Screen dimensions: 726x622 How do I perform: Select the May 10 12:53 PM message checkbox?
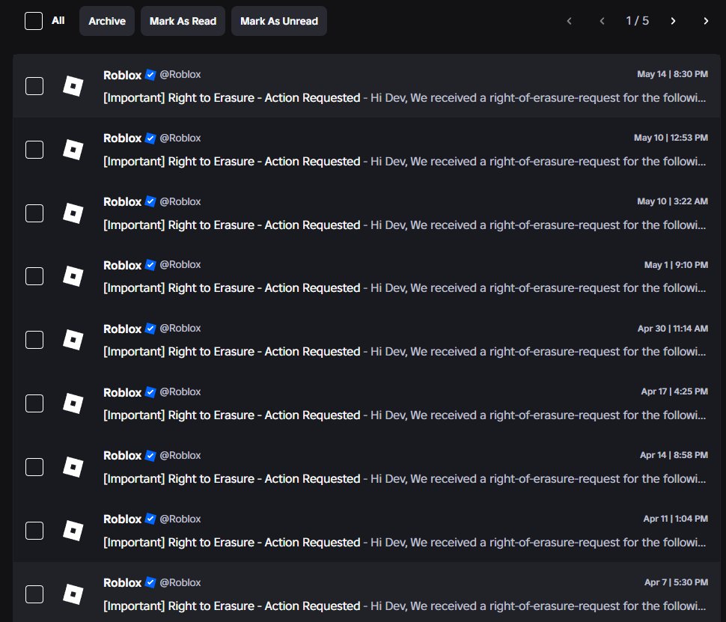click(x=34, y=150)
